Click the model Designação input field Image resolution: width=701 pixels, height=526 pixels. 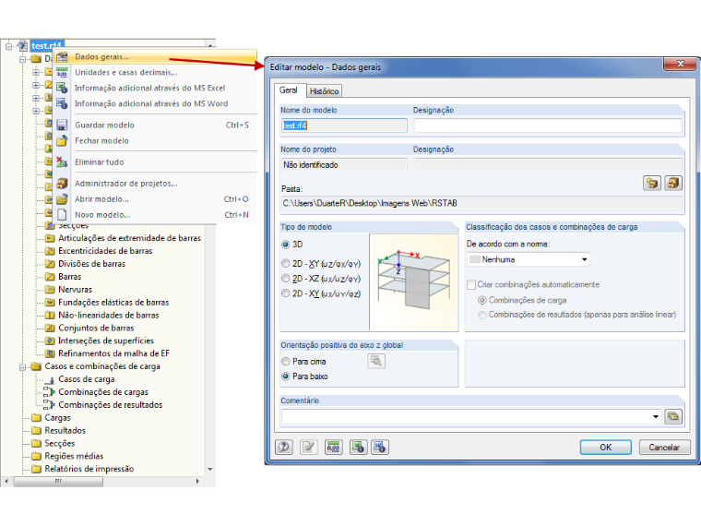548,126
